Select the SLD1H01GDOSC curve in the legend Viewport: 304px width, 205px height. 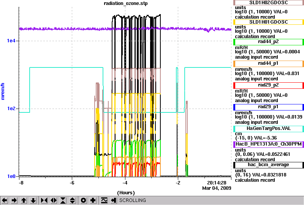[269, 22]
